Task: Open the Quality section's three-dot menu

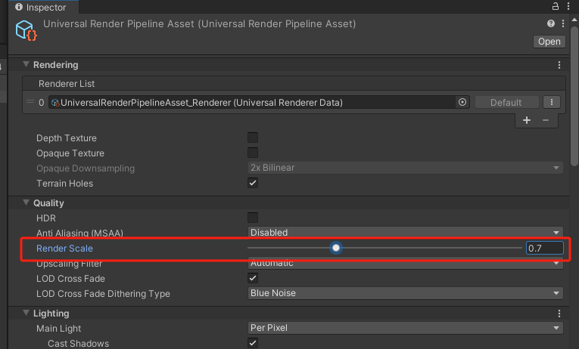Action: click(559, 202)
